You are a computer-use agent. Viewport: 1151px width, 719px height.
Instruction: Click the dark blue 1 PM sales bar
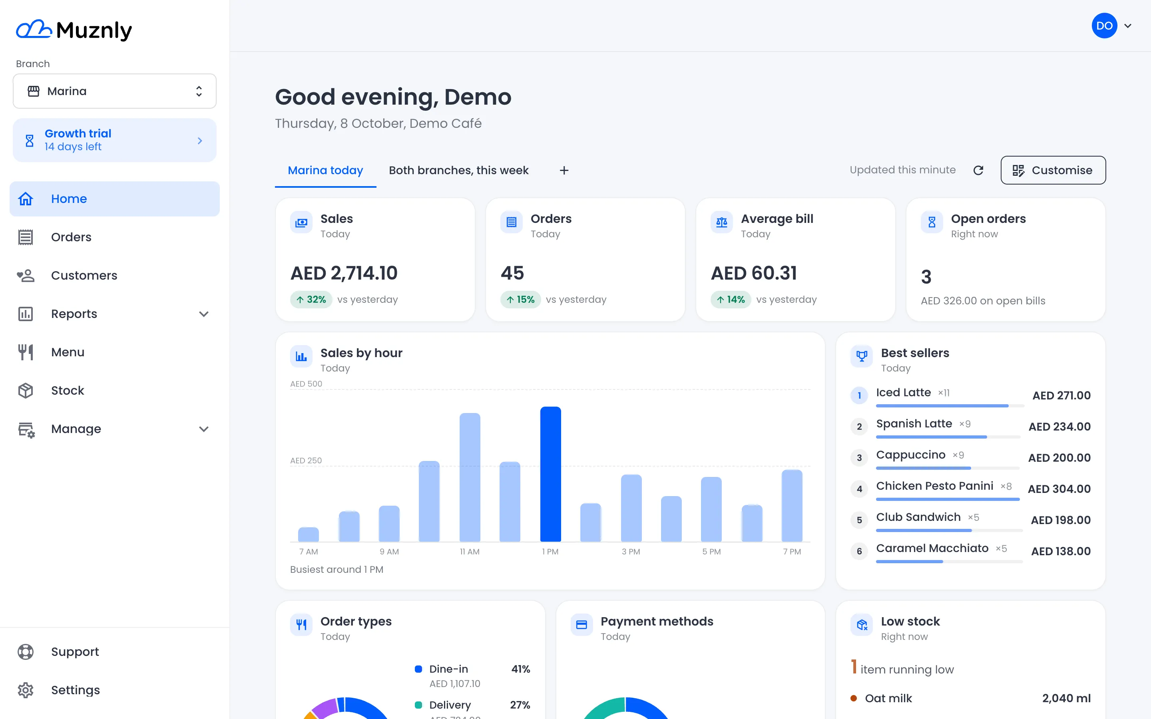[550, 474]
